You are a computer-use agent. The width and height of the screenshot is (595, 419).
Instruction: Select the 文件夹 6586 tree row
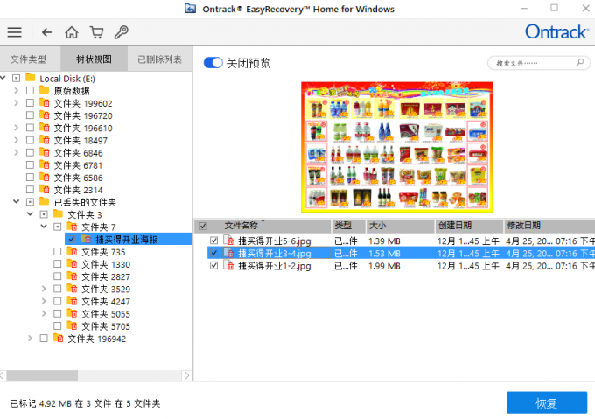point(78,178)
